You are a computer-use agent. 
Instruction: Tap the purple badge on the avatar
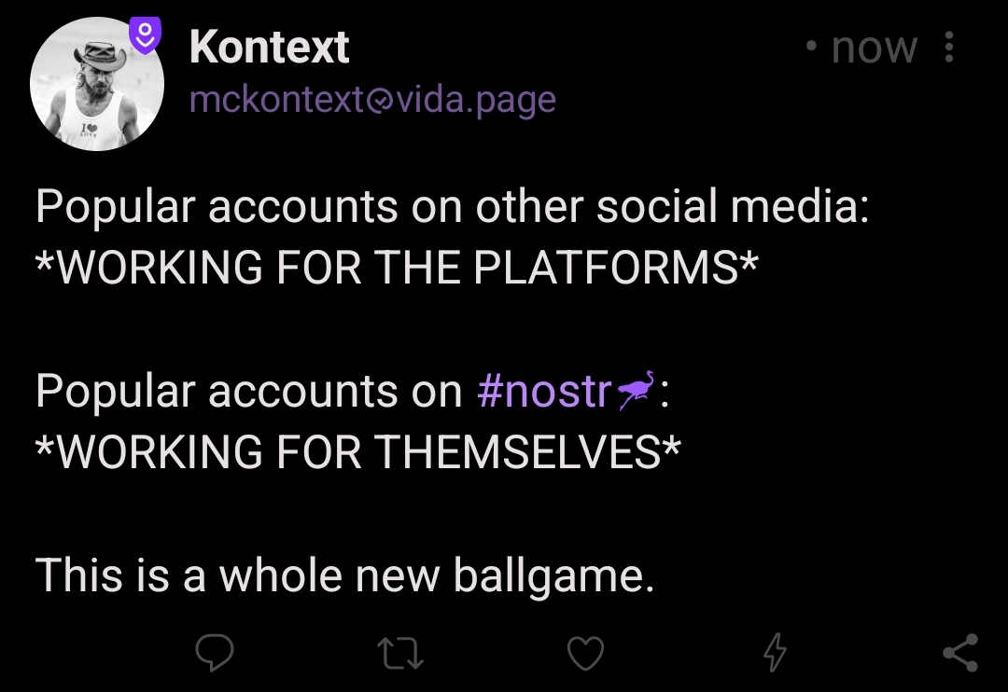(145, 35)
